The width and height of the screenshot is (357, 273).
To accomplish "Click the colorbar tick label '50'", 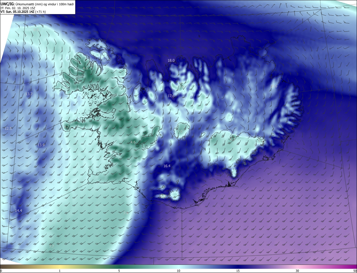I will 355,271.
